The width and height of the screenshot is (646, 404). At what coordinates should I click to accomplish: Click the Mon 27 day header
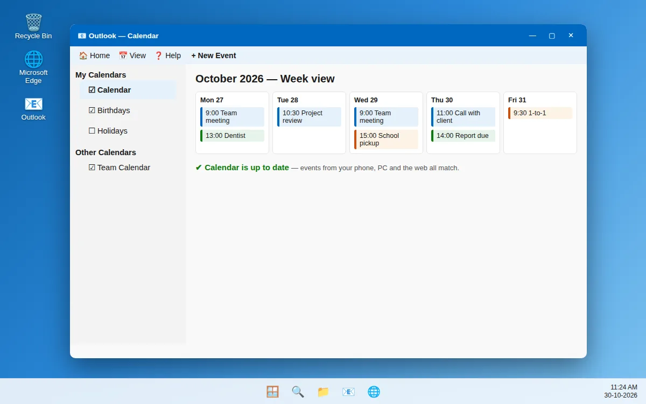click(212, 100)
